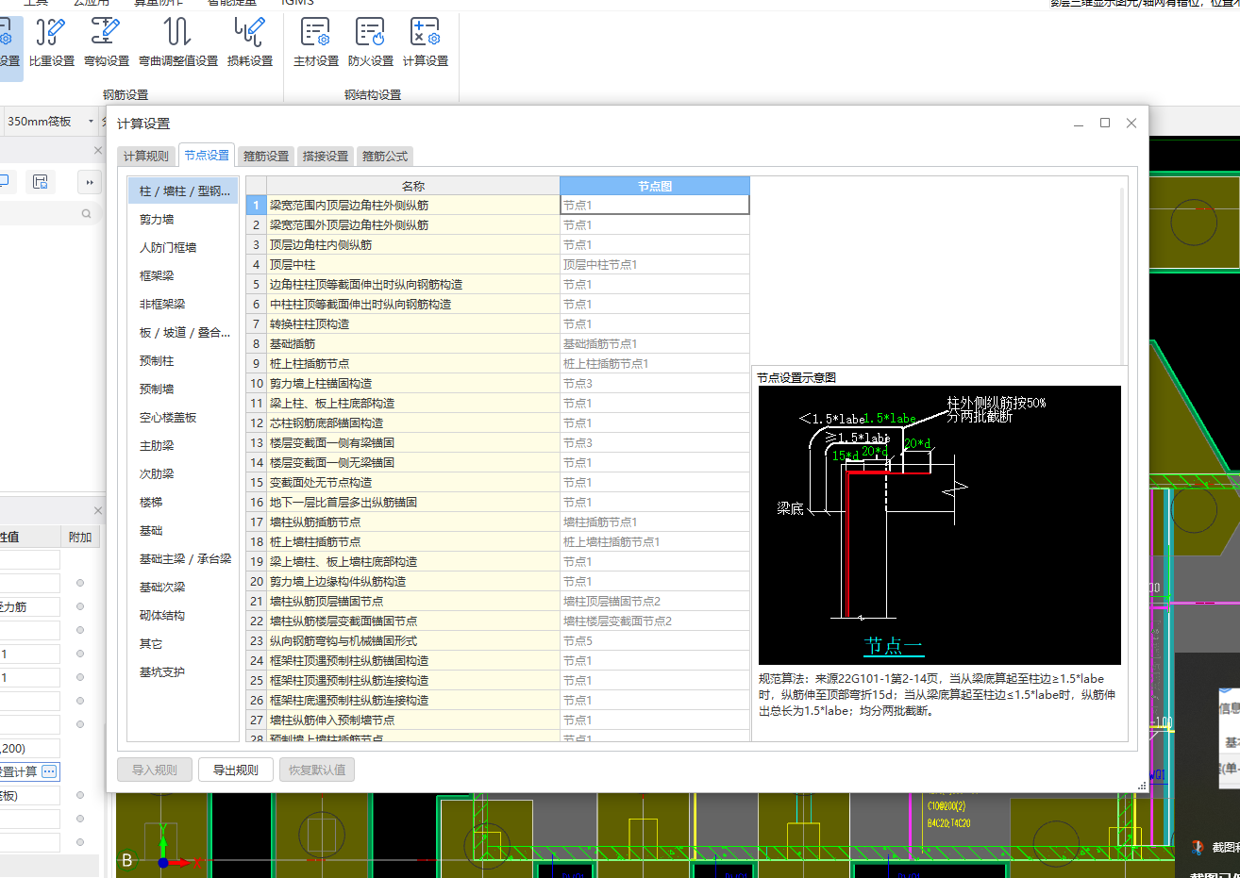
Task: Click the 节点图 column header
Action: (x=655, y=186)
